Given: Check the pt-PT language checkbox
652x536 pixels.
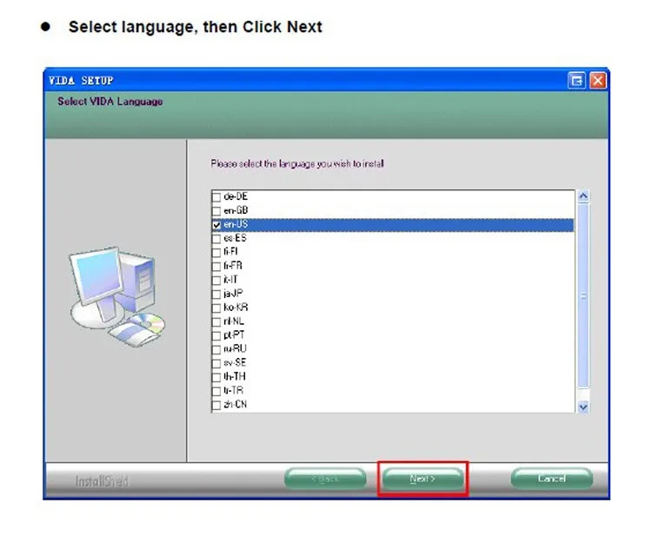Looking at the screenshot, I should pyautogui.click(x=216, y=335).
